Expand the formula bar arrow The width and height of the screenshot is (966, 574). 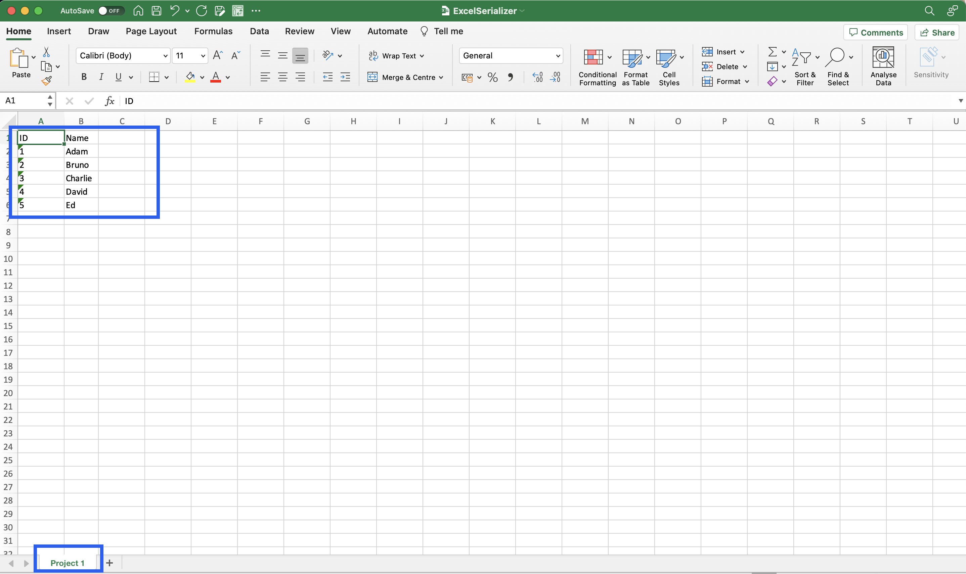[960, 101]
